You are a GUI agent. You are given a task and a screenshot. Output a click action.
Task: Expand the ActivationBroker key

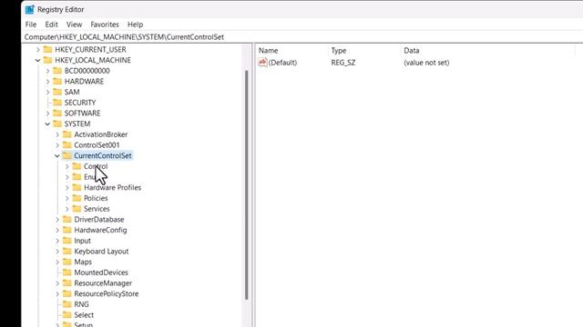point(57,134)
